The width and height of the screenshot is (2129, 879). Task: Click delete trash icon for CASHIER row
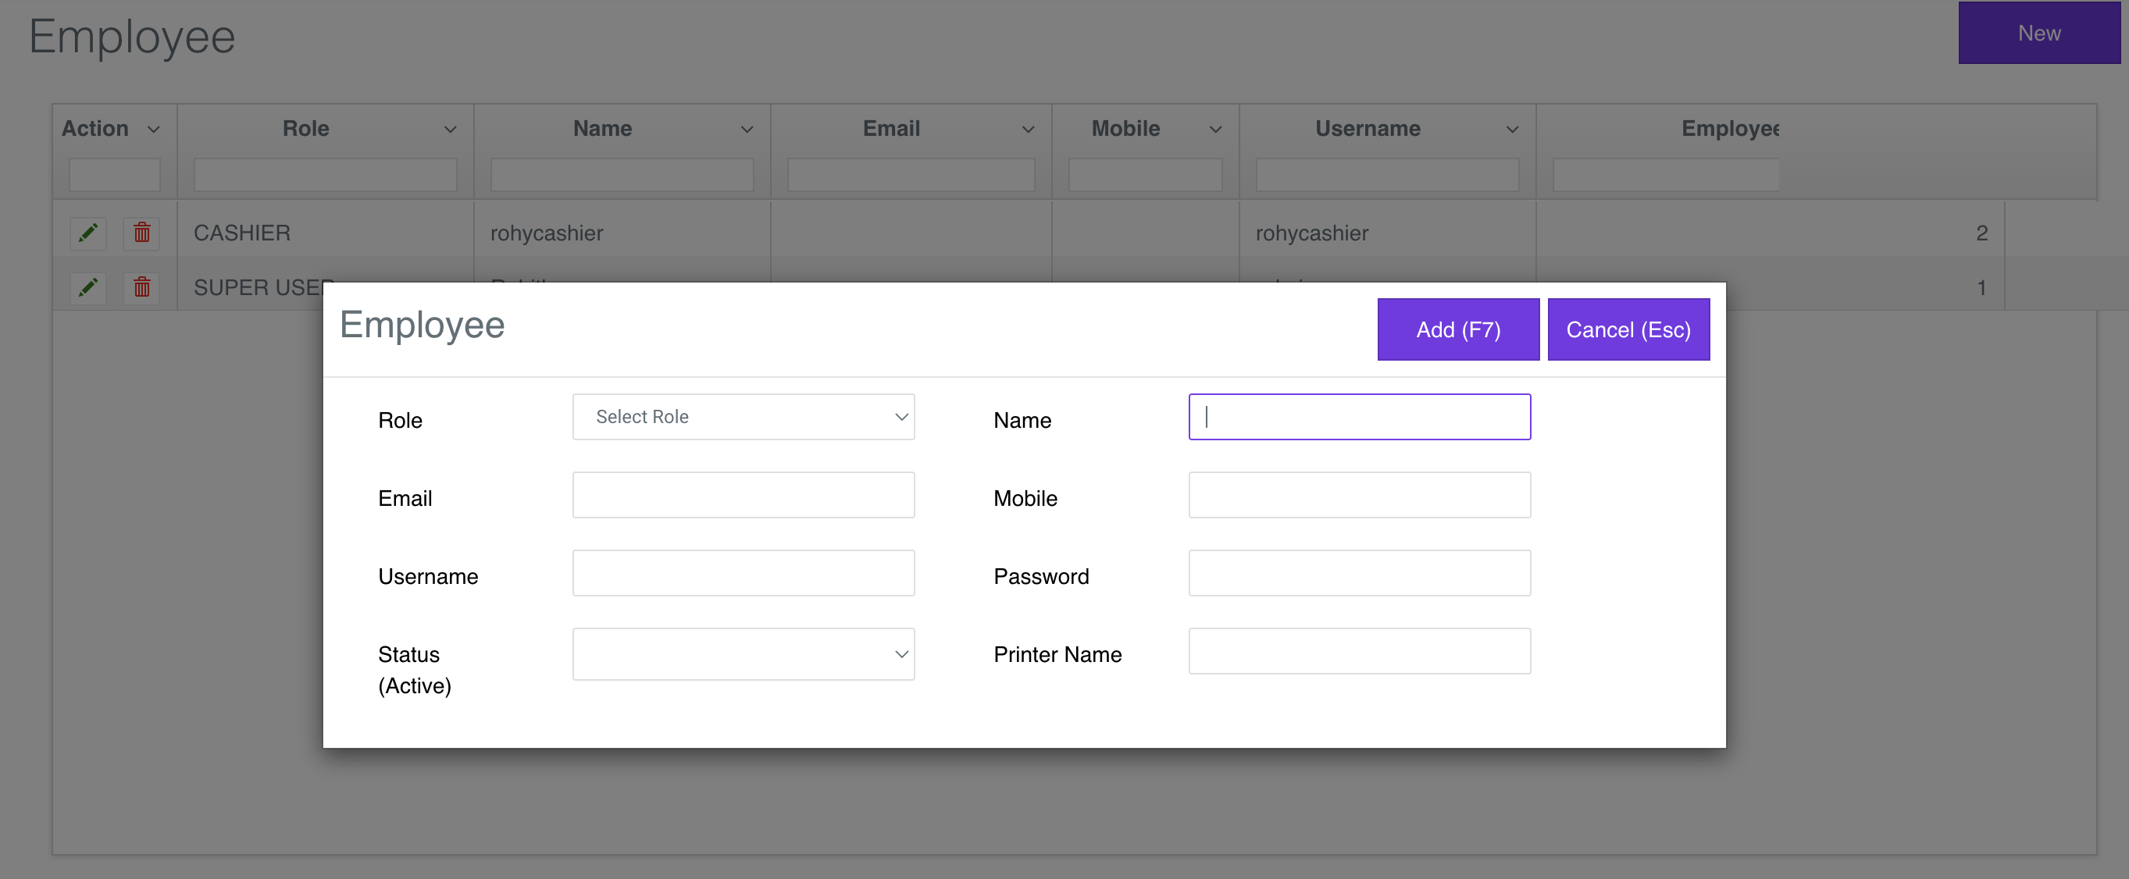[142, 233]
